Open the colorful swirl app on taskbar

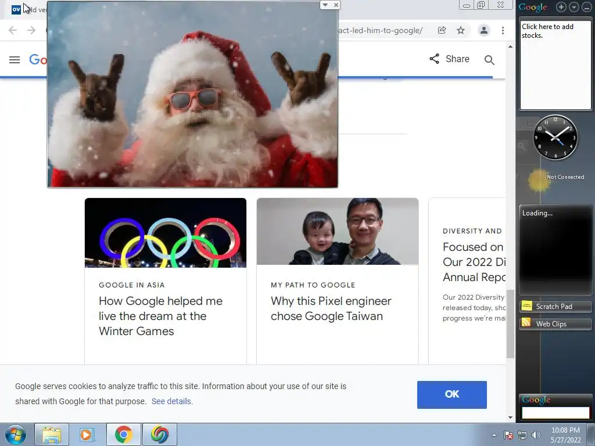(159, 434)
